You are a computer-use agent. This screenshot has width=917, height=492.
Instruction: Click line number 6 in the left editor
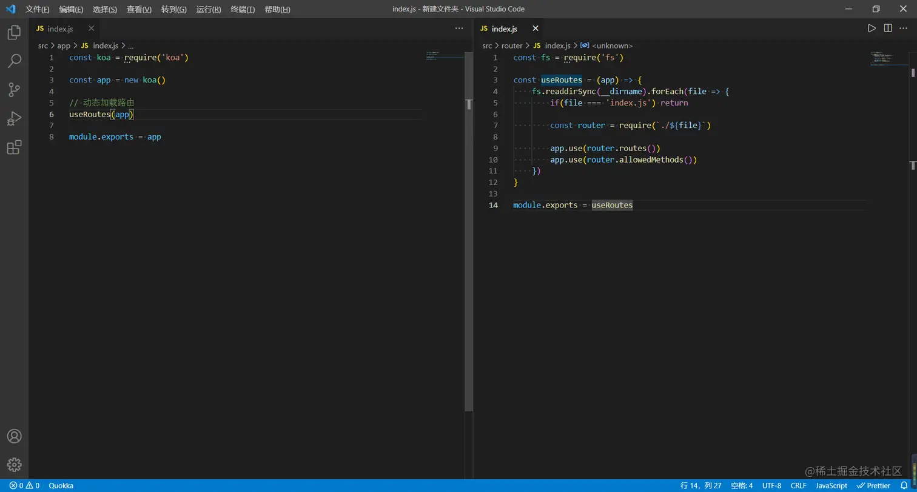tap(52, 114)
